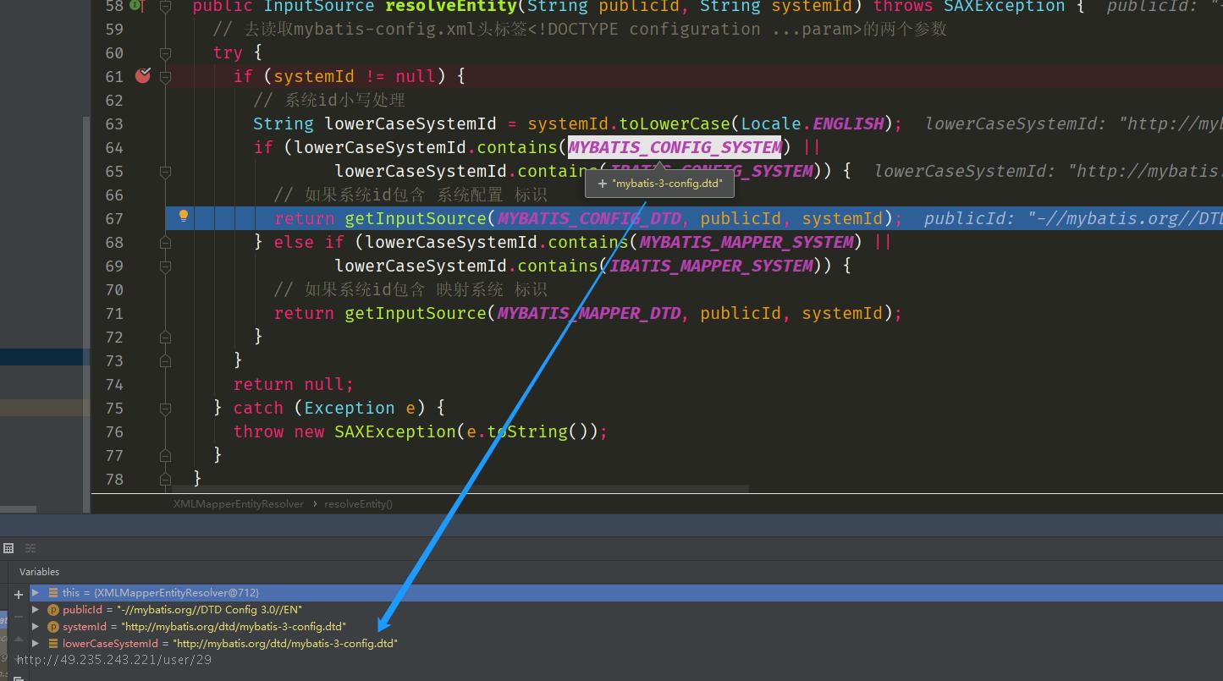Go to the implemented method marker on line 58

(x=135, y=6)
